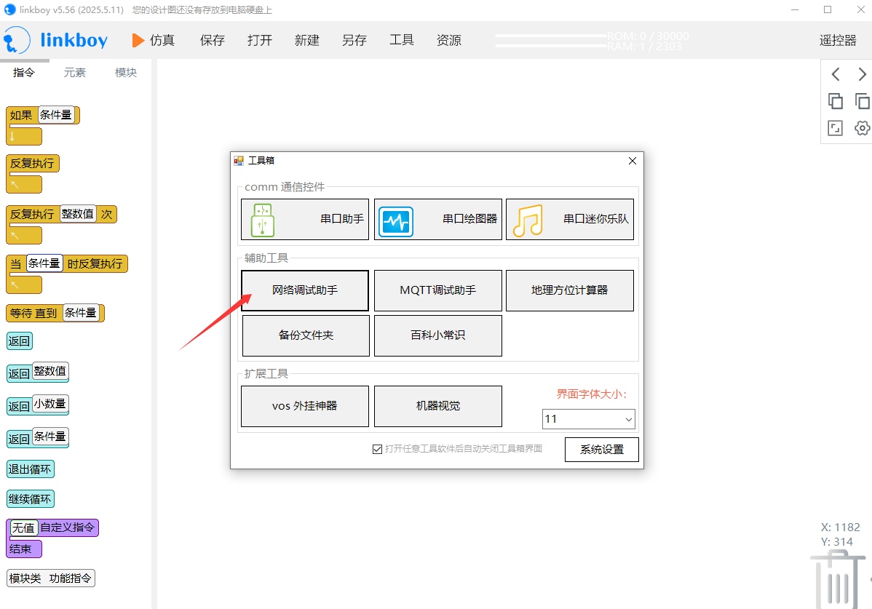
Task: Select 新建 in the top menu
Action: point(307,40)
